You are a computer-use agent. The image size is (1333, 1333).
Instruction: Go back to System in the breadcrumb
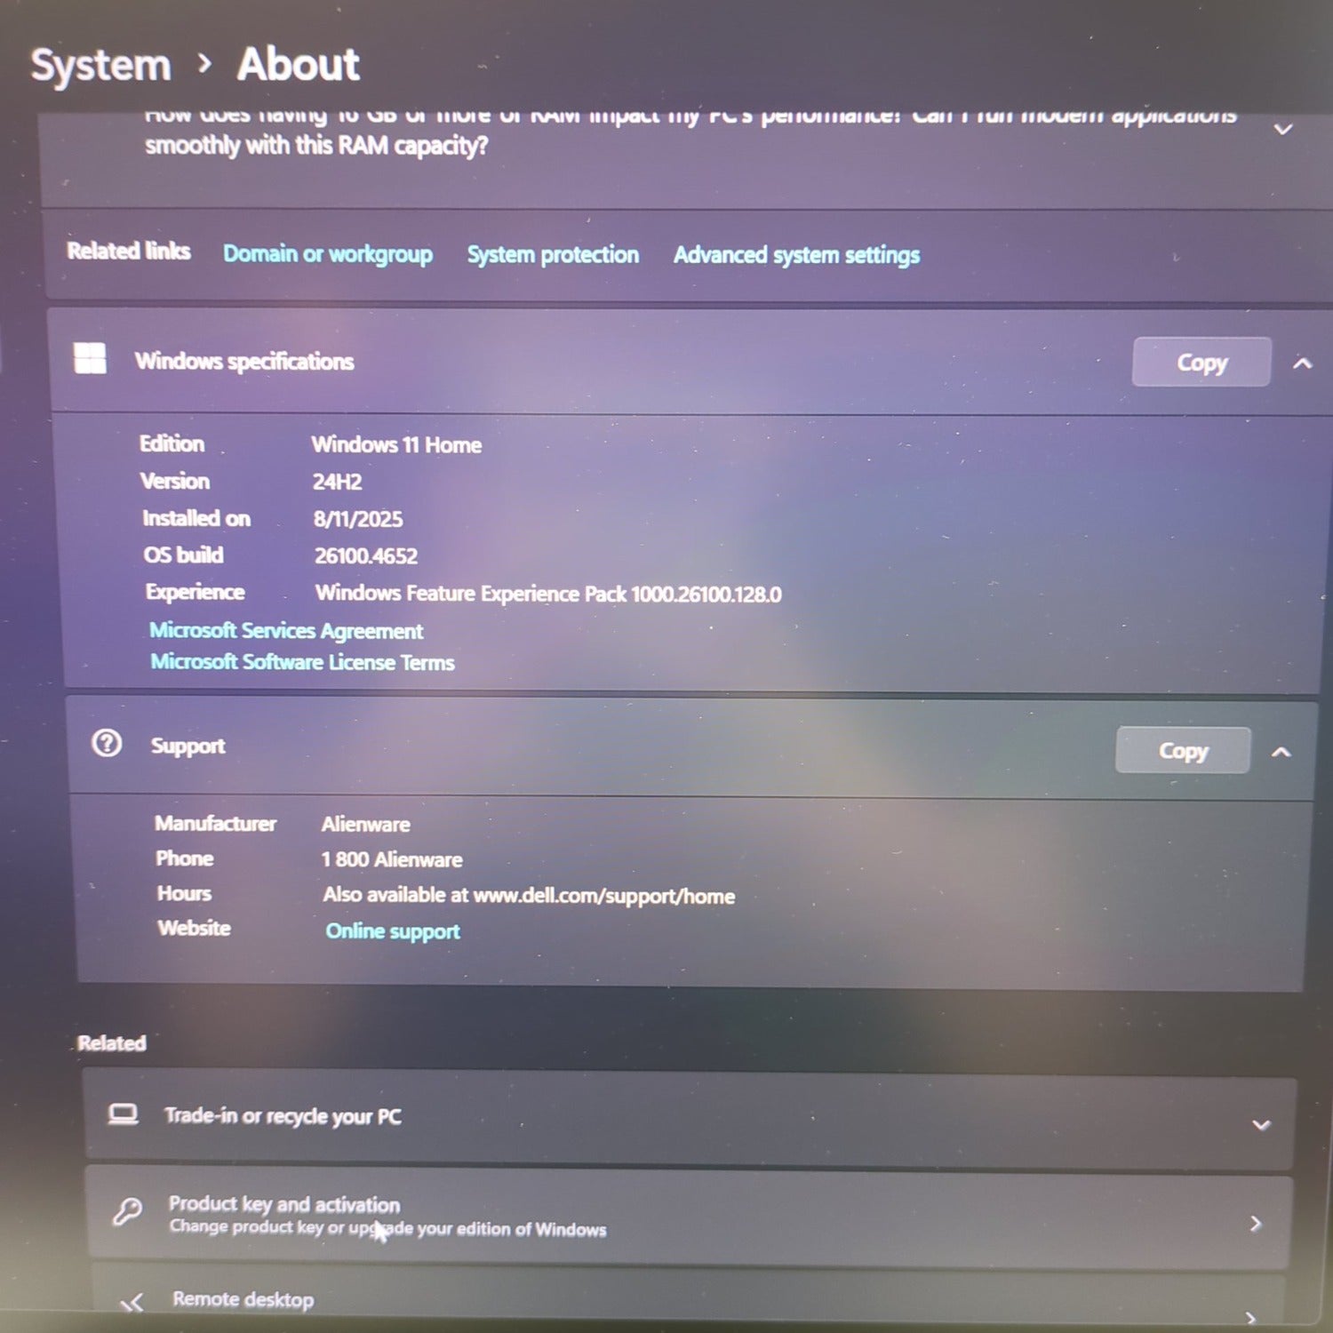point(100,66)
